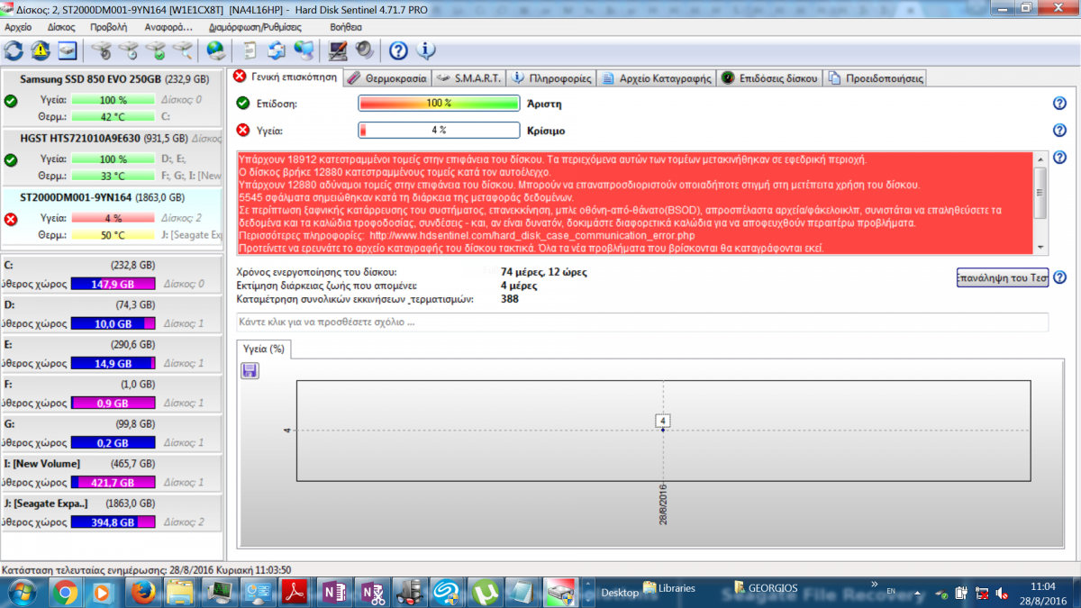Click the floppy save icon above health graph

tap(250, 370)
